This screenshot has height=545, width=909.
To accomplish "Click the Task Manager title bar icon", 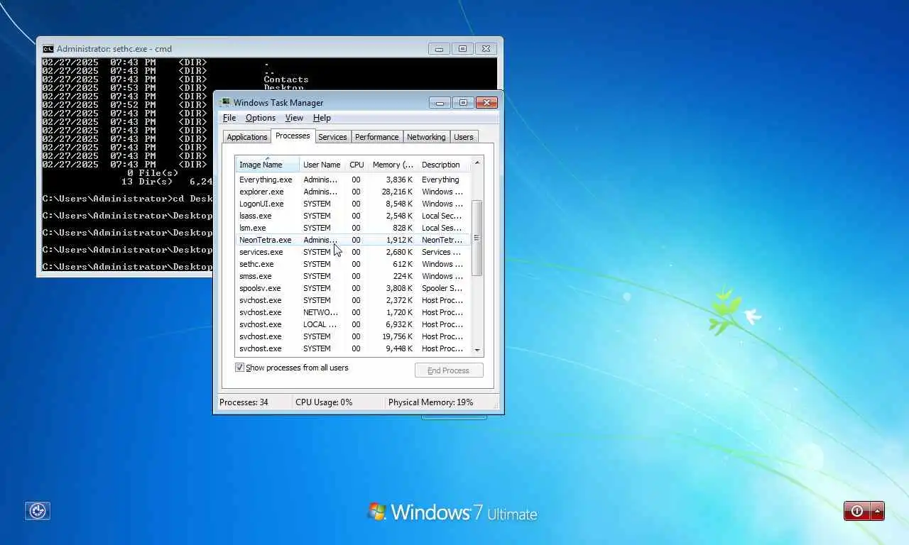I will (225, 102).
